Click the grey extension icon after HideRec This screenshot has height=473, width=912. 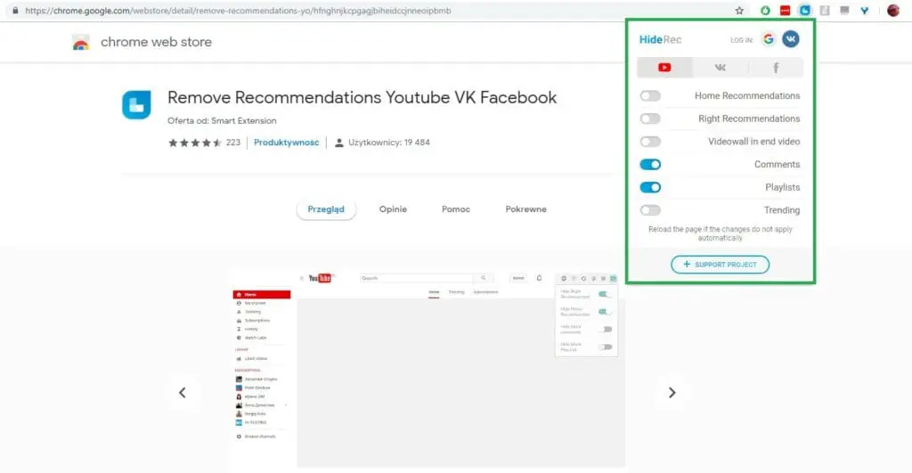825,11
